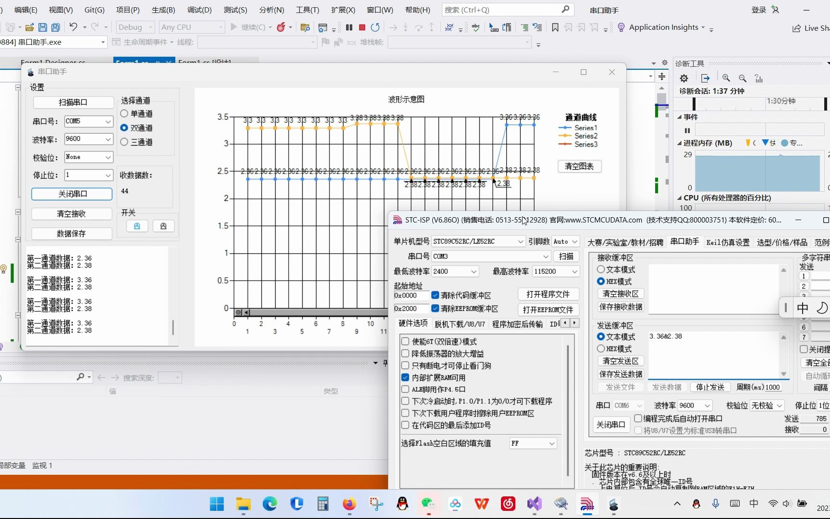Toggle 使能6T(双倍速)模式 checkbox
The width and height of the screenshot is (830, 519).
coord(405,342)
